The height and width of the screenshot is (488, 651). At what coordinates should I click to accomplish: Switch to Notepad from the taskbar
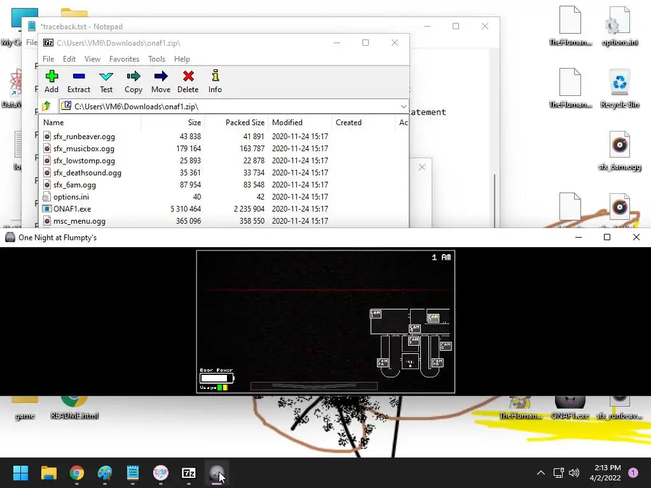(133, 473)
